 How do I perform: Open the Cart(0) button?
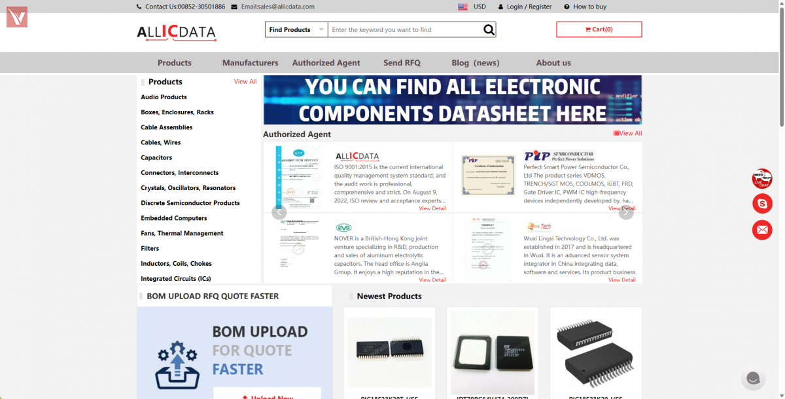599,29
